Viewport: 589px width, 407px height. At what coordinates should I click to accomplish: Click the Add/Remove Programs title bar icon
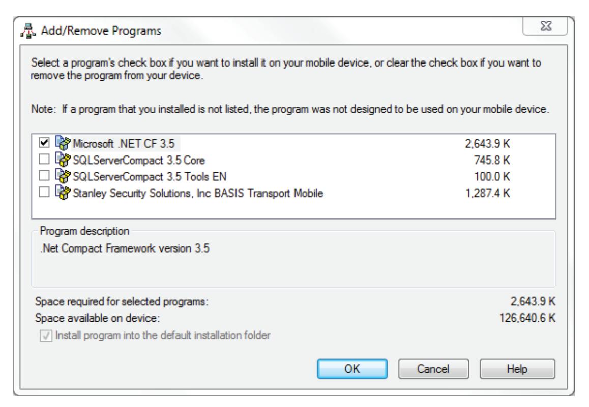(28, 31)
